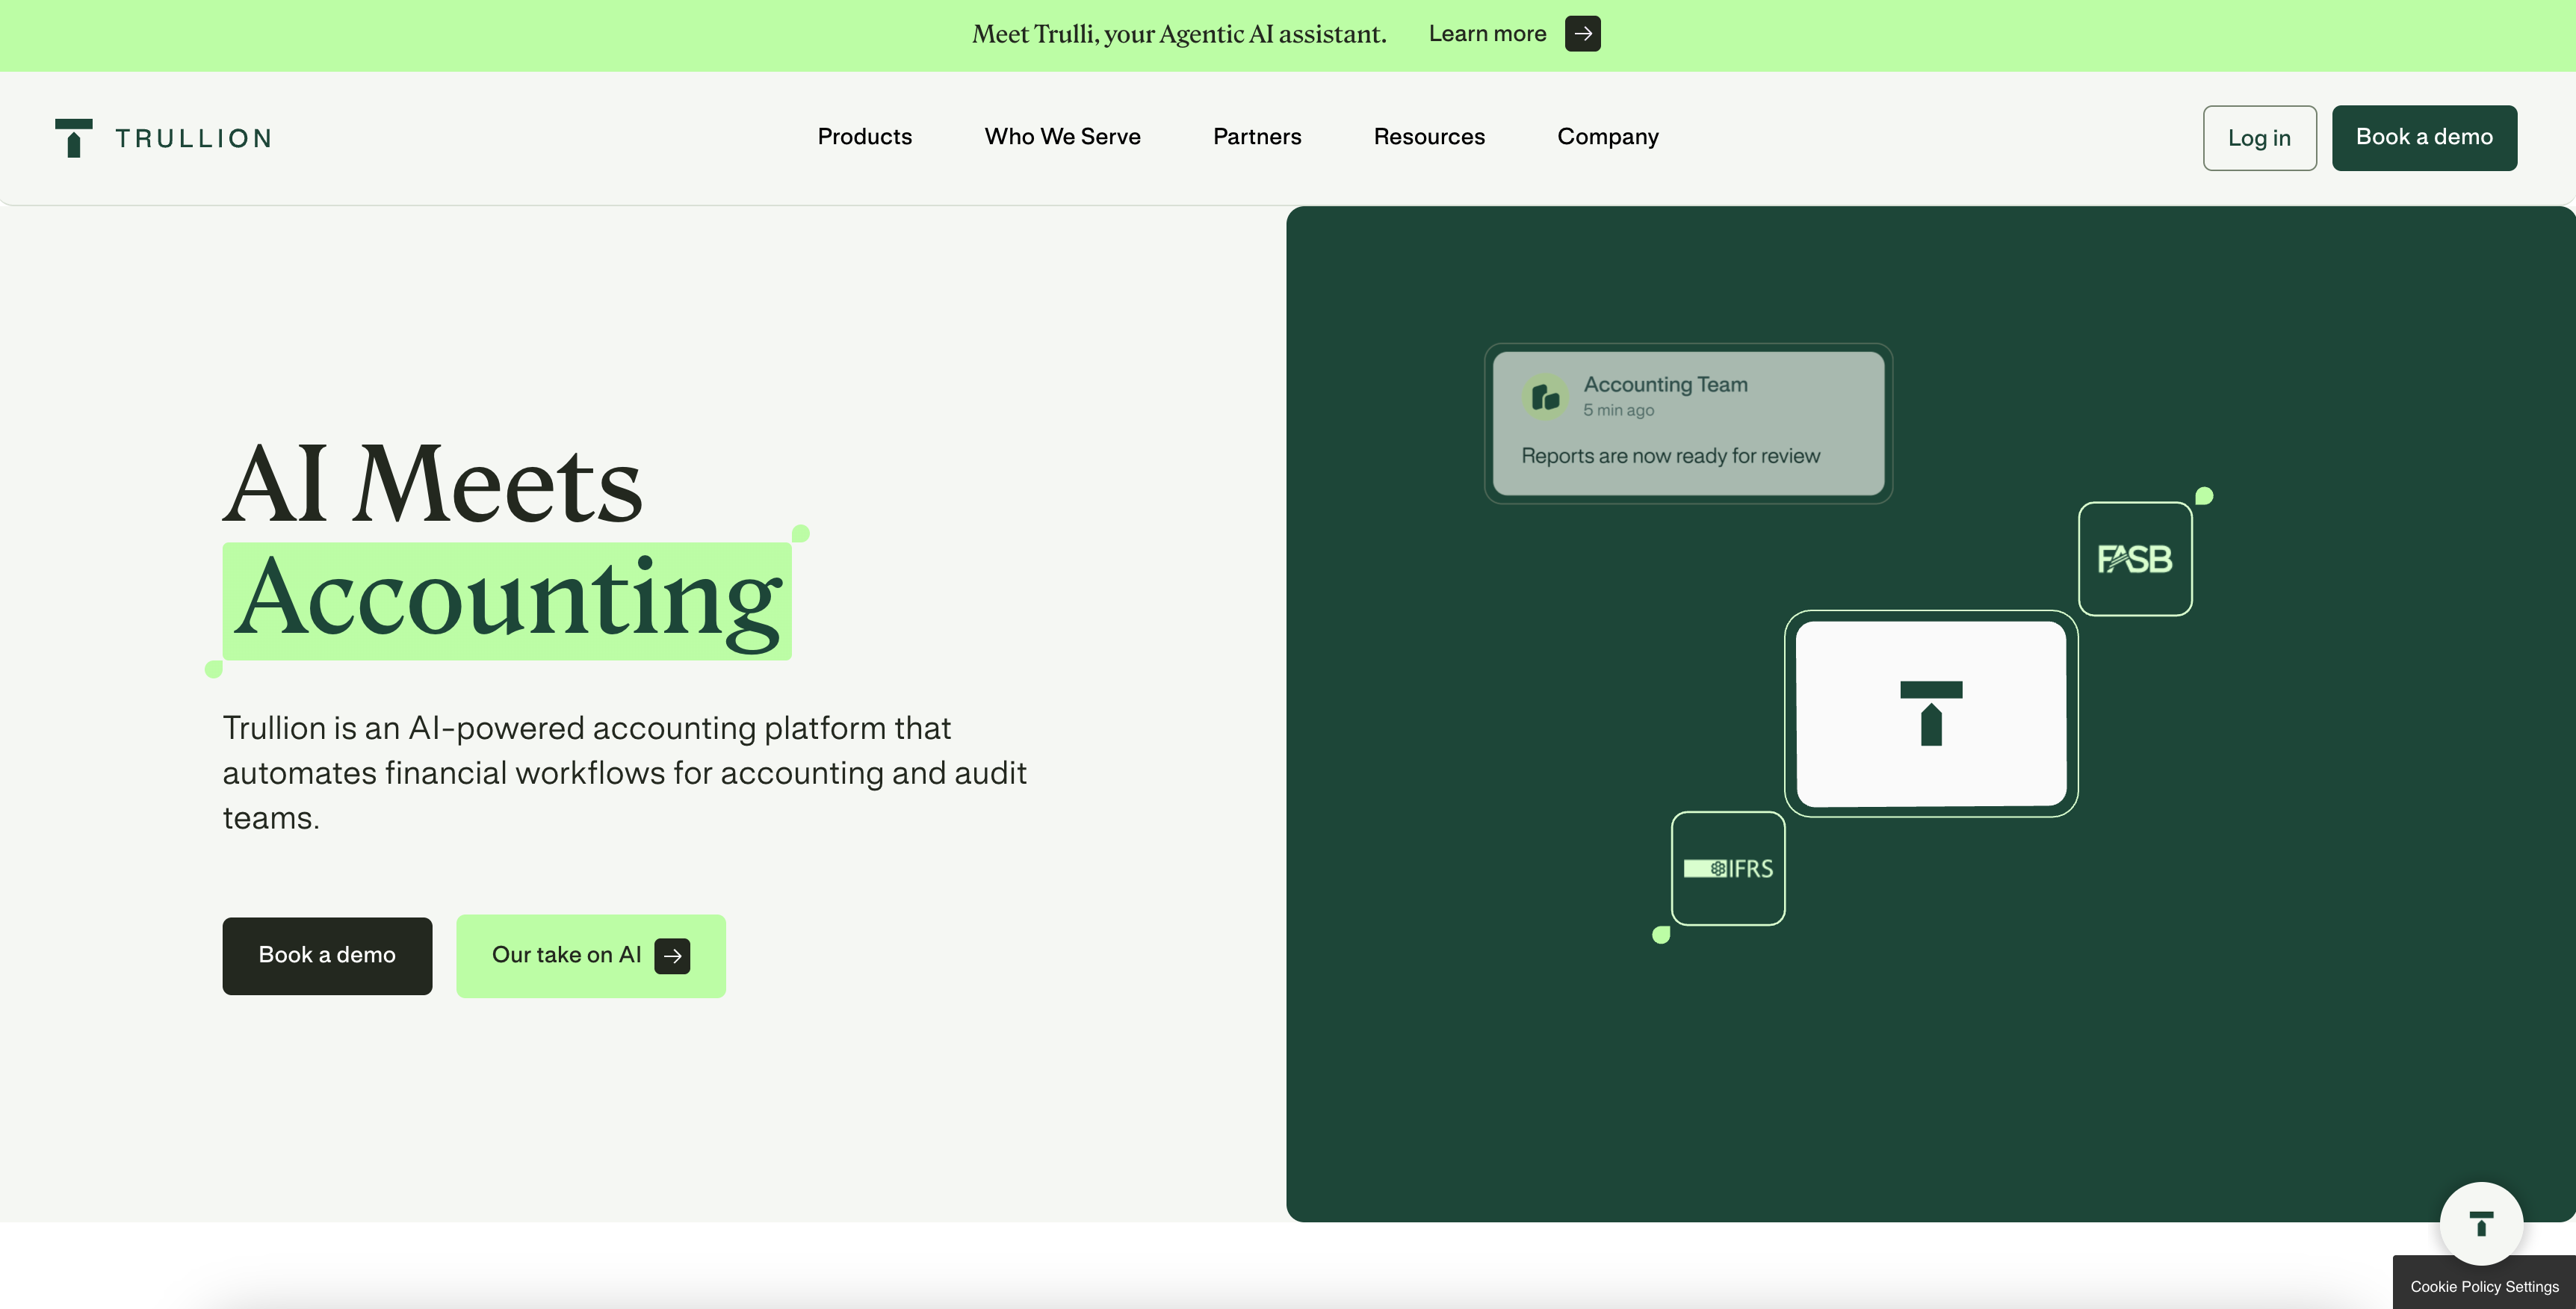Select the IFRS logo card
This screenshot has width=2576, height=1309.
coord(1727,869)
